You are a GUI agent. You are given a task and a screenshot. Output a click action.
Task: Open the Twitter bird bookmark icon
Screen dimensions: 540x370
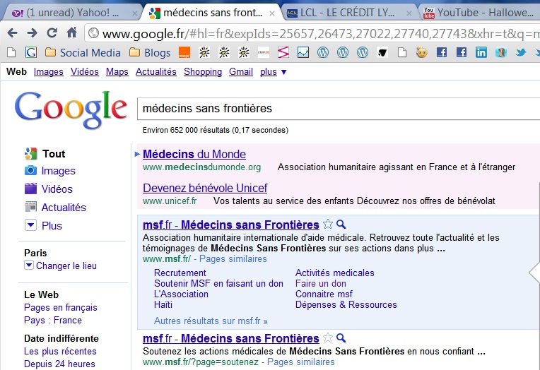(x=520, y=52)
